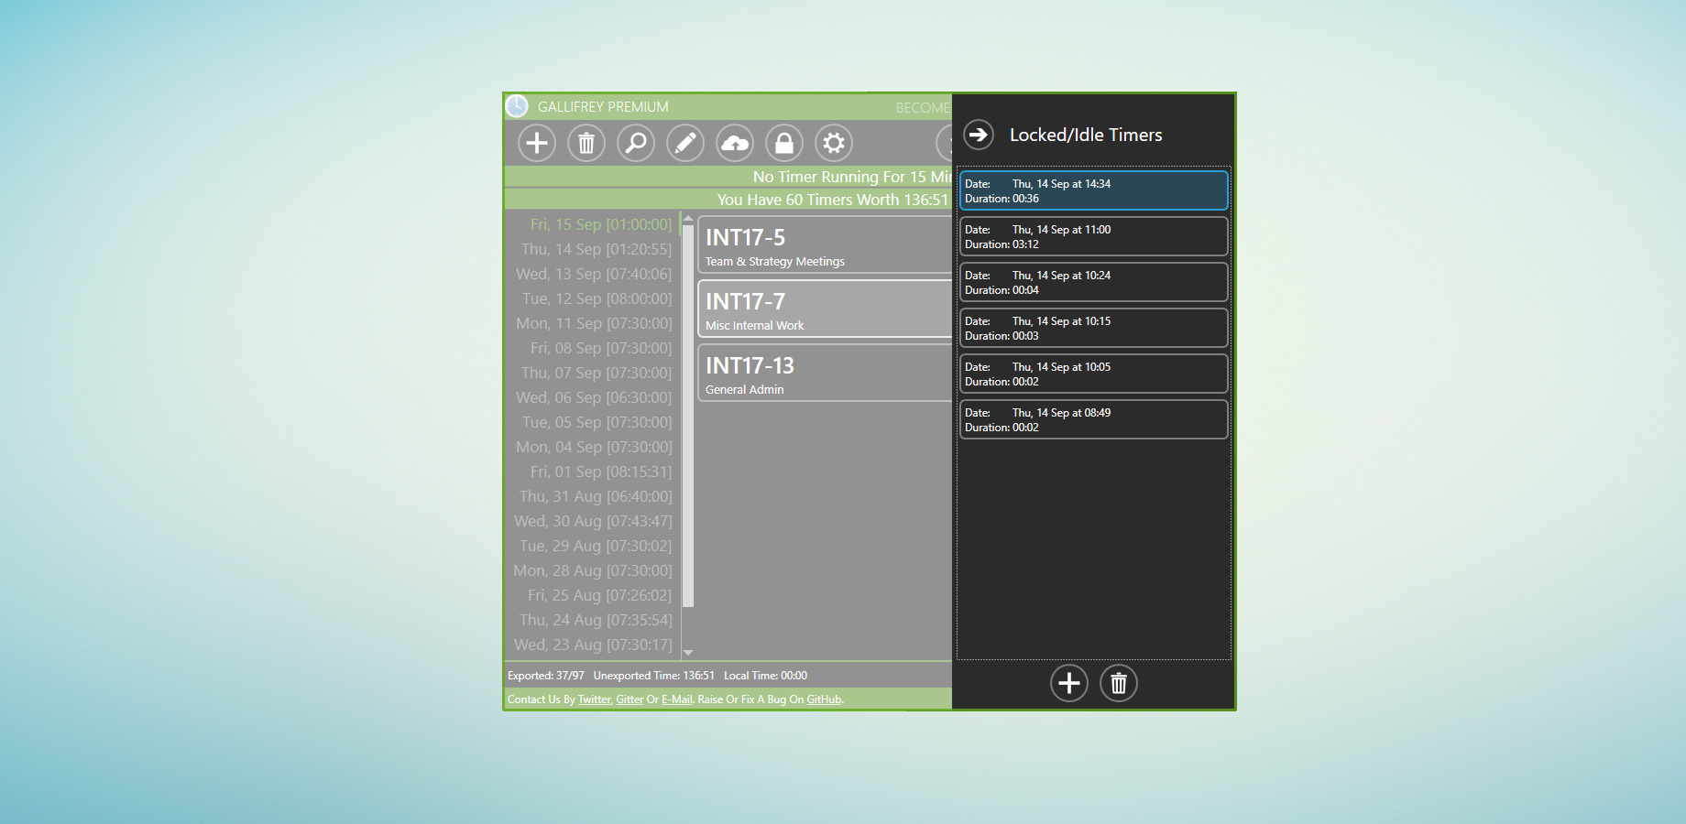Click the date list scrollbar thumb

688,416
